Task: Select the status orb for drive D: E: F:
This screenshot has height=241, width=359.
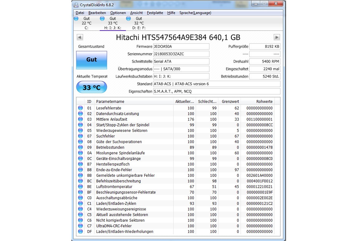Action: 128,19
